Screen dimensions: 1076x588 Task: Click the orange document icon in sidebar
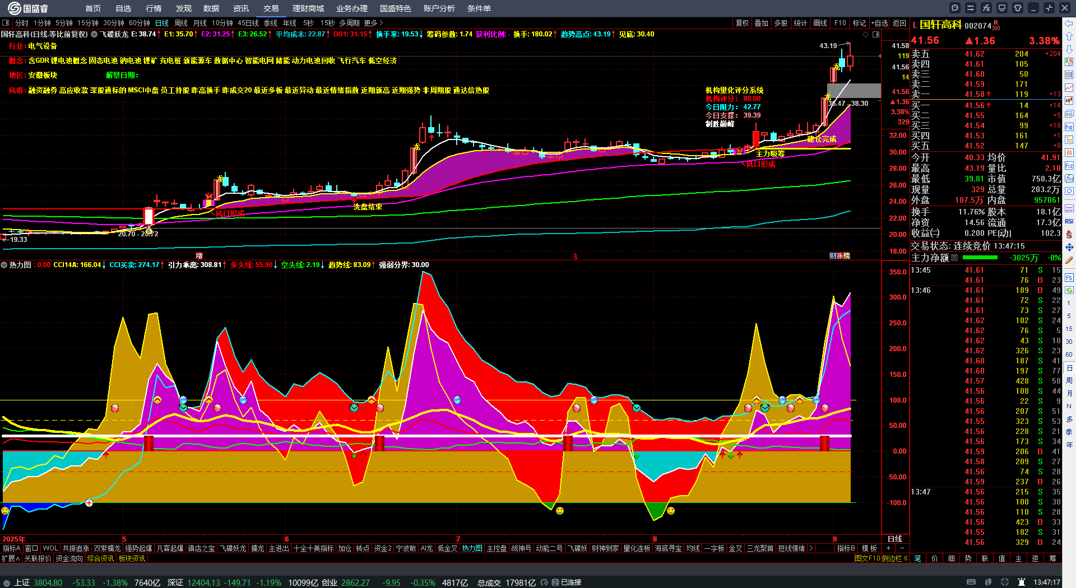tap(1069, 152)
